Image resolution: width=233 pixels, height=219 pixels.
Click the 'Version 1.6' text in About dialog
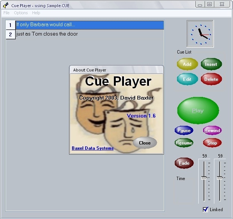[x=141, y=116]
